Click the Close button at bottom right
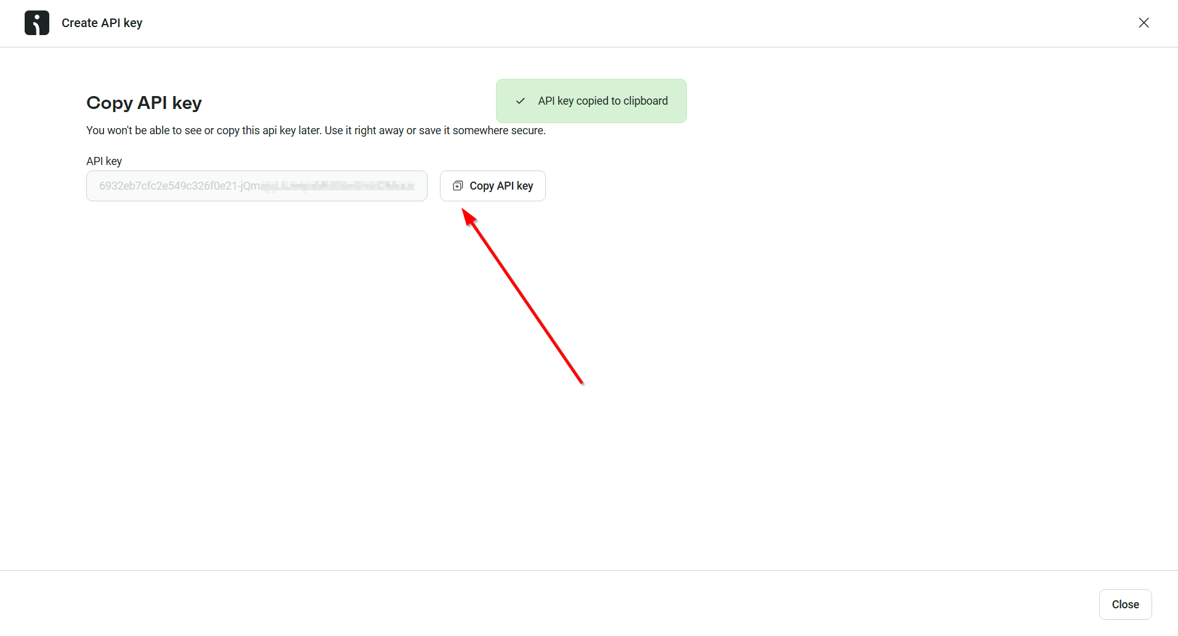 tap(1125, 605)
